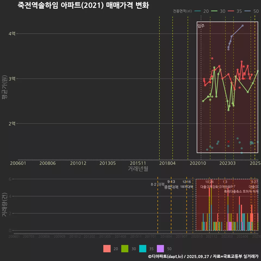Toggle the 20㎡ line in top legend

(202, 11)
